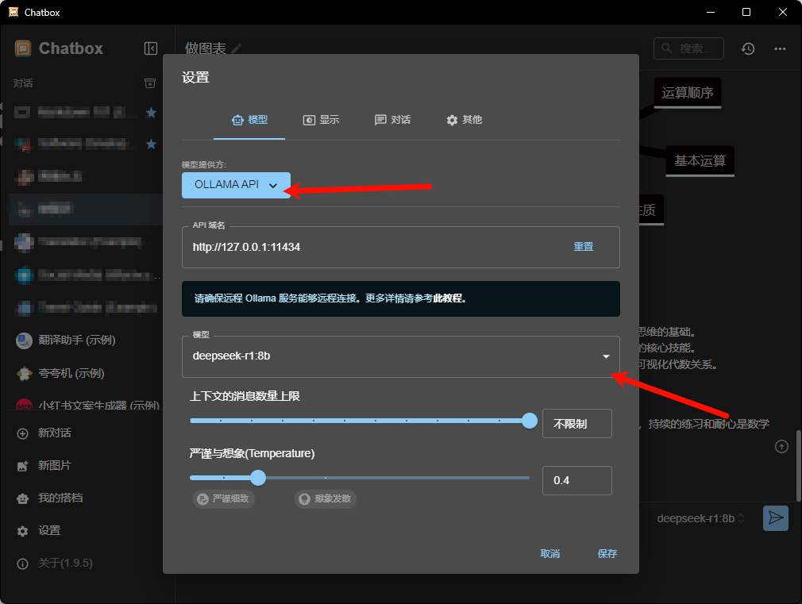Click the edit pencil beside the chat title
802x604 pixels.
click(x=237, y=49)
